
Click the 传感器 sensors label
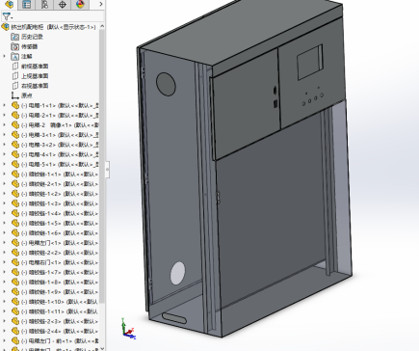30,46
